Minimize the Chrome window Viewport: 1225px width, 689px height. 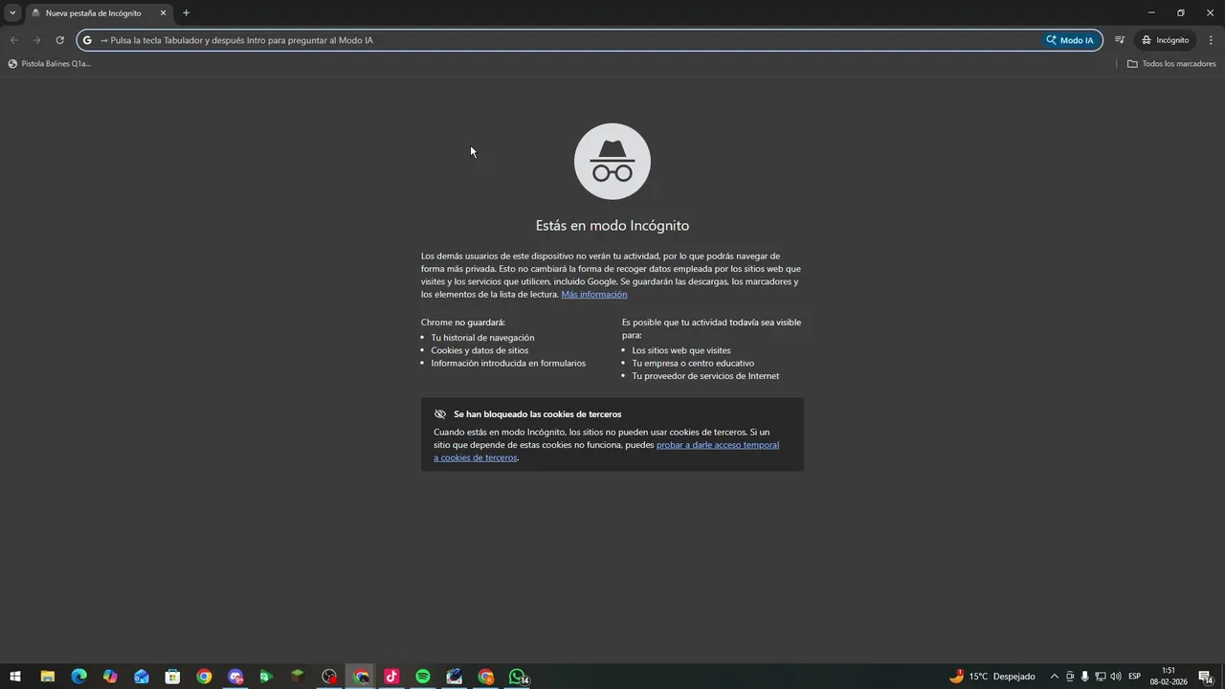(x=1151, y=12)
